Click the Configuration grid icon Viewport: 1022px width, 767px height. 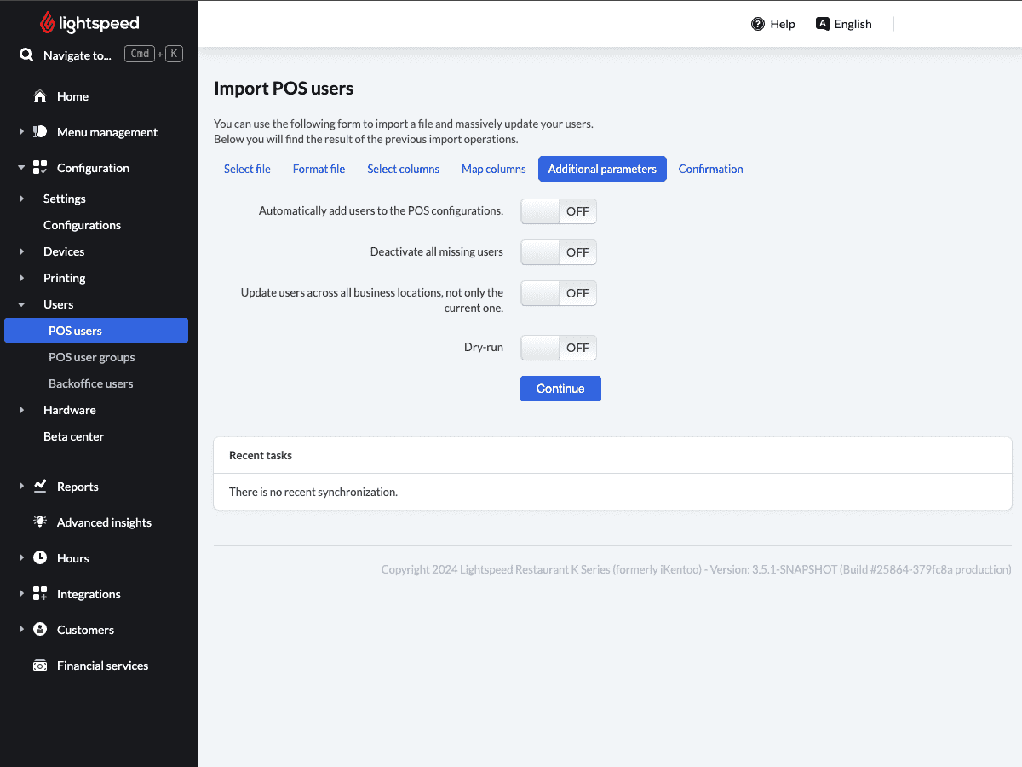(x=40, y=168)
